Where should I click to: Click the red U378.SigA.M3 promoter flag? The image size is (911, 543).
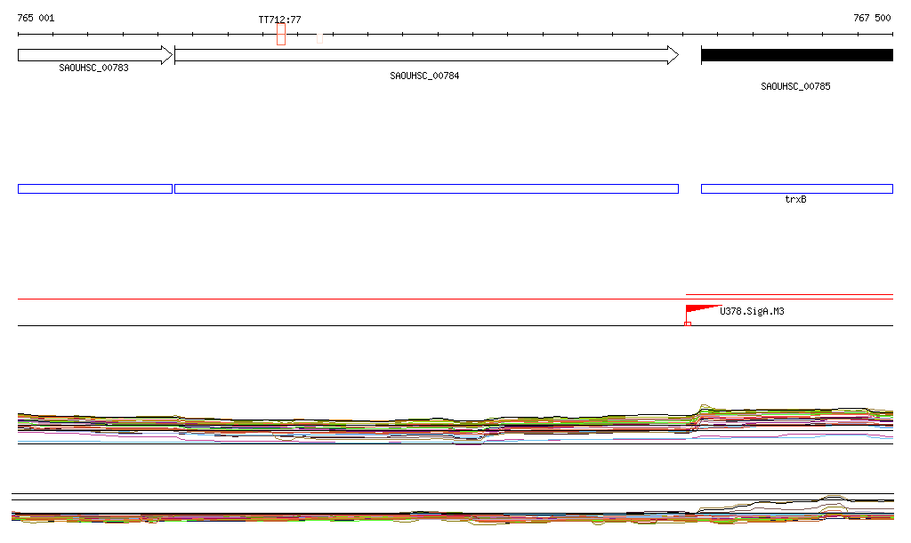coord(700,309)
